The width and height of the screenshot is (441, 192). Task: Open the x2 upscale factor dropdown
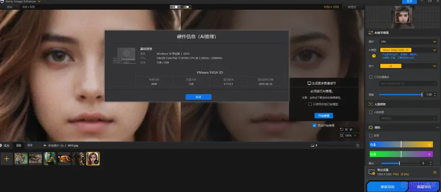tap(408, 66)
